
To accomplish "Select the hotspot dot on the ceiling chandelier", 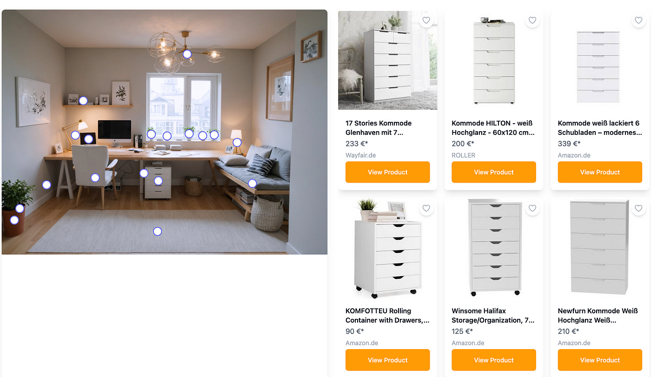I will pos(187,54).
